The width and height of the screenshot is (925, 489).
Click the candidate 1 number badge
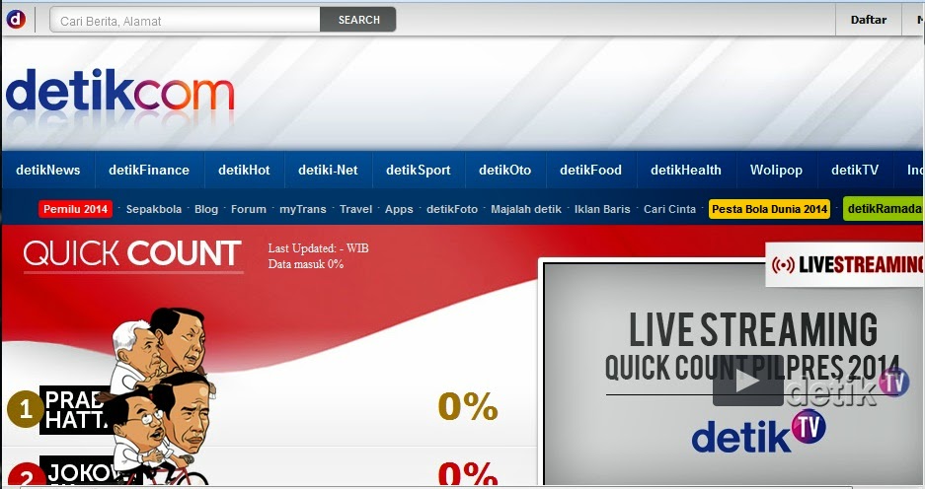pos(25,408)
